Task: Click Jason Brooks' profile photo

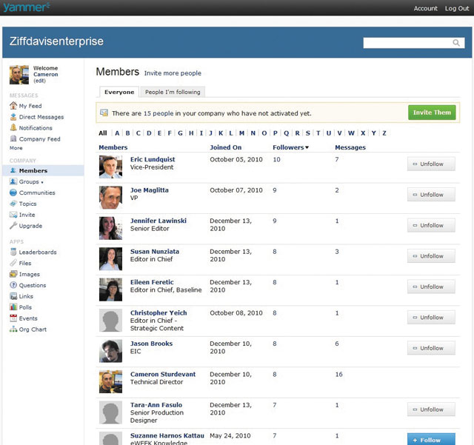Action: [110, 351]
